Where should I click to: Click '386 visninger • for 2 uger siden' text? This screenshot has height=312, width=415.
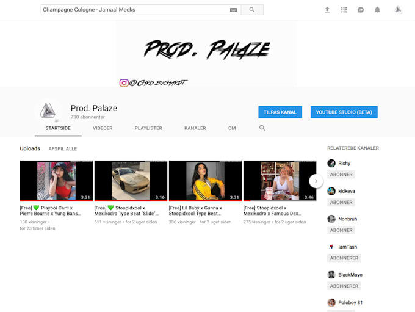pyautogui.click(x=200, y=222)
